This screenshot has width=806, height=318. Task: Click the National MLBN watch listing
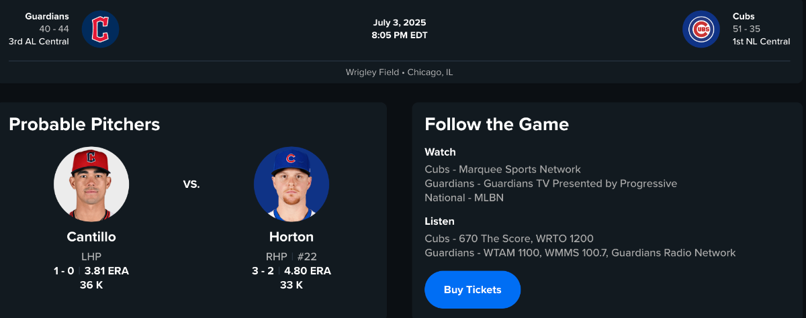(463, 198)
